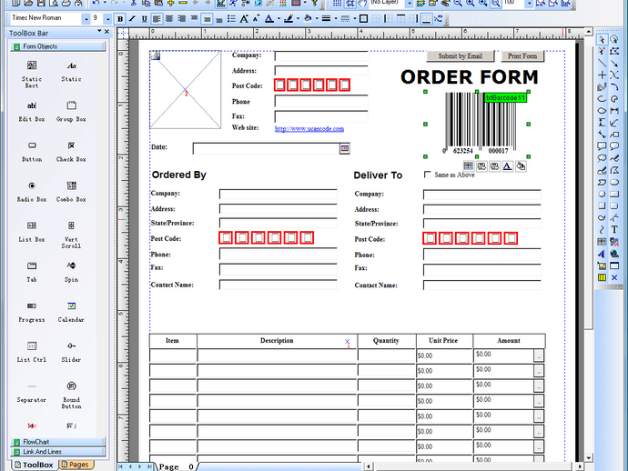Choose the arrow line drawing tool
Image resolution: width=628 pixels, height=471 pixels.
(x=614, y=63)
